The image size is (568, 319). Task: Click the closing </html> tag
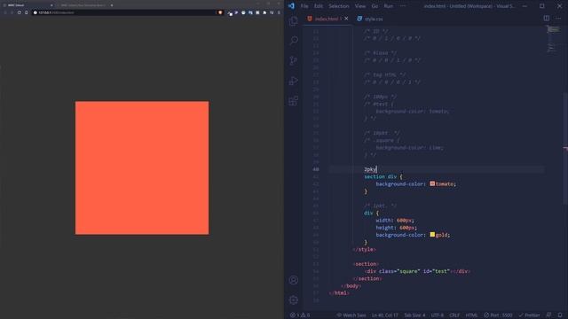[339, 293]
